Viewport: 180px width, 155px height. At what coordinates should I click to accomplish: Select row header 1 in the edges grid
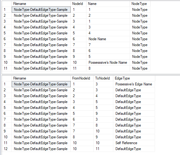(7, 84)
